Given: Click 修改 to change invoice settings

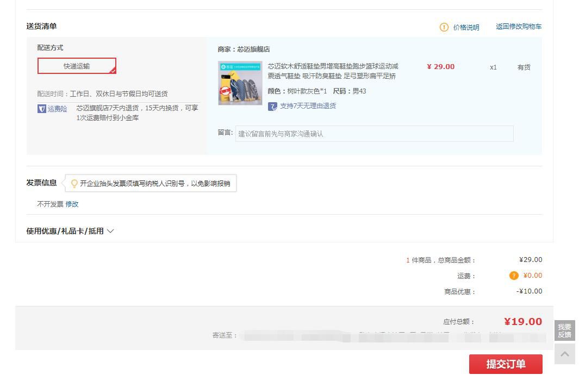Looking at the screenshot, I should [x=72, y=204].
